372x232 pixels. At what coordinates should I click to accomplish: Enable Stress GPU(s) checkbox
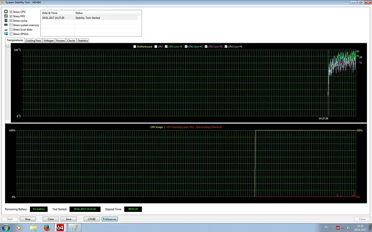tap(11, 34)
